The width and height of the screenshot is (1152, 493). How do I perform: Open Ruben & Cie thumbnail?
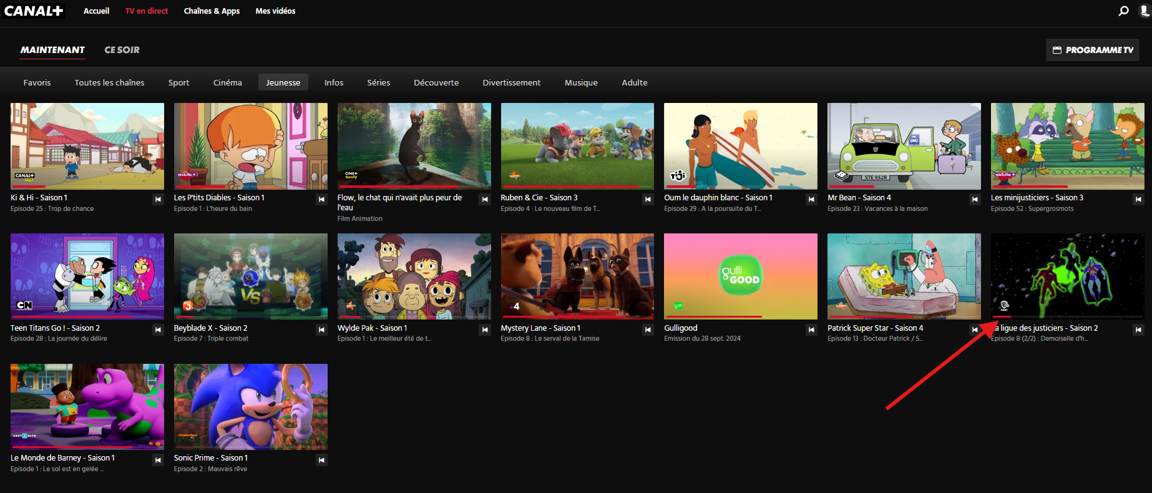point(577,146)
